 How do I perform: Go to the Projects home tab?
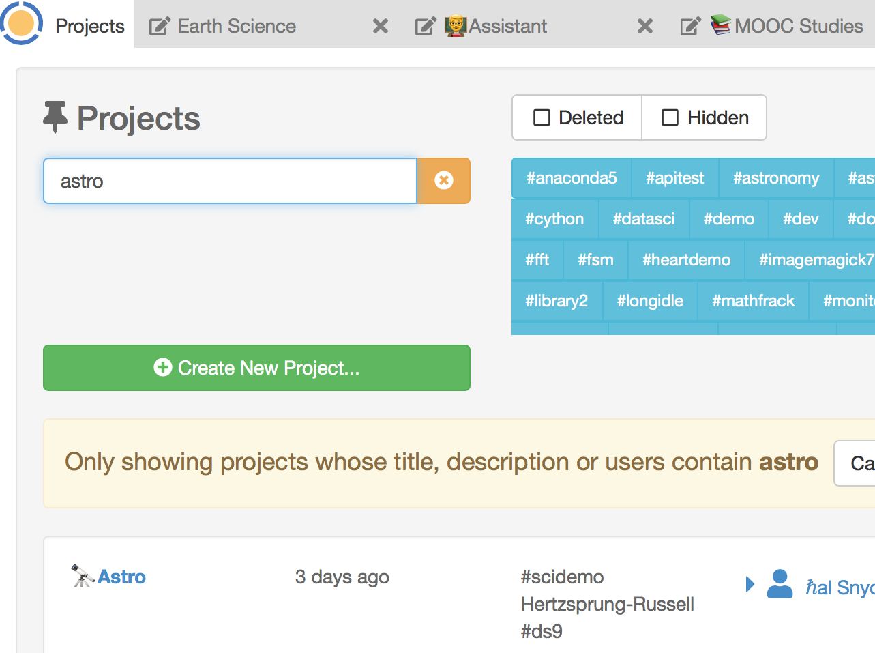(89, 27)
